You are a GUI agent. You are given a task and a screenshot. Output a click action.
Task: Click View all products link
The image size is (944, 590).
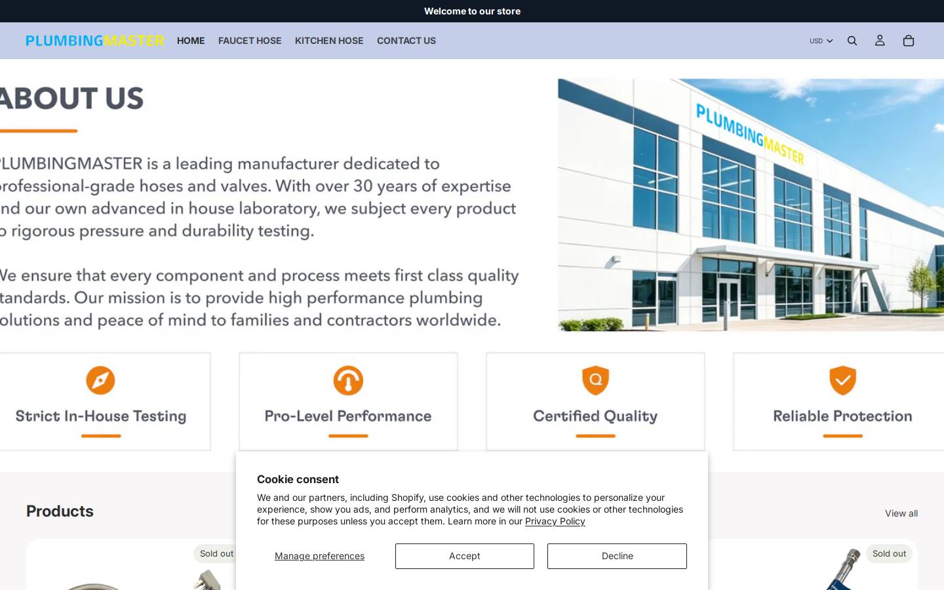(x=901, y=513)
